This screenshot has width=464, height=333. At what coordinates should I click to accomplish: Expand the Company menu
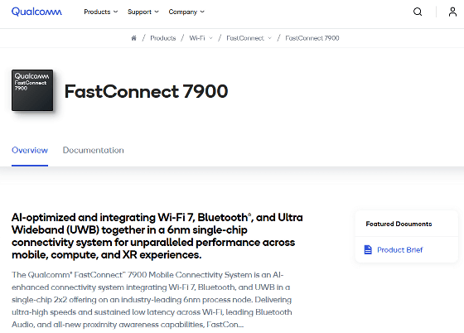186,12
